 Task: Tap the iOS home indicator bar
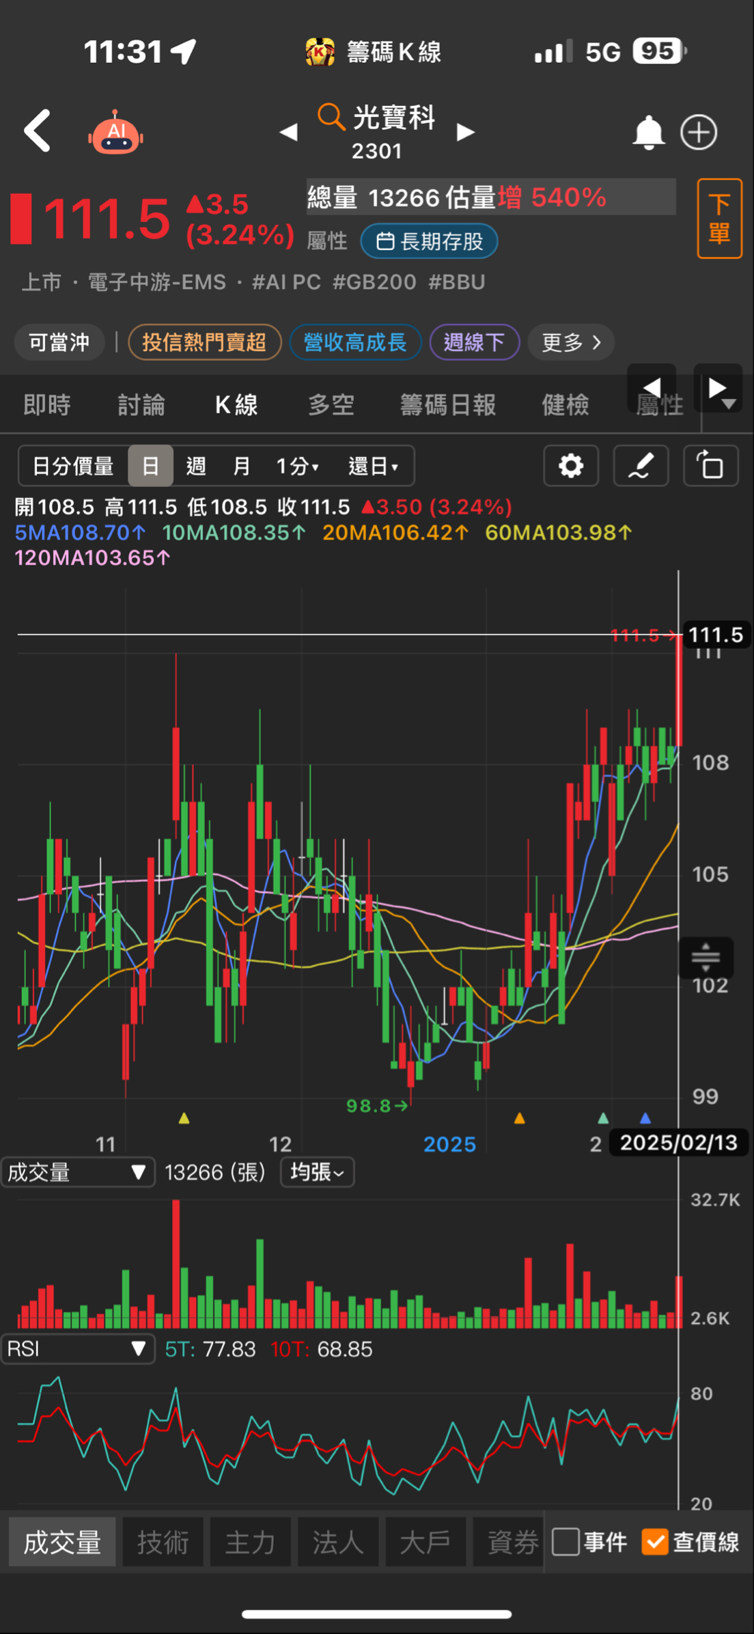[377, 1614]
